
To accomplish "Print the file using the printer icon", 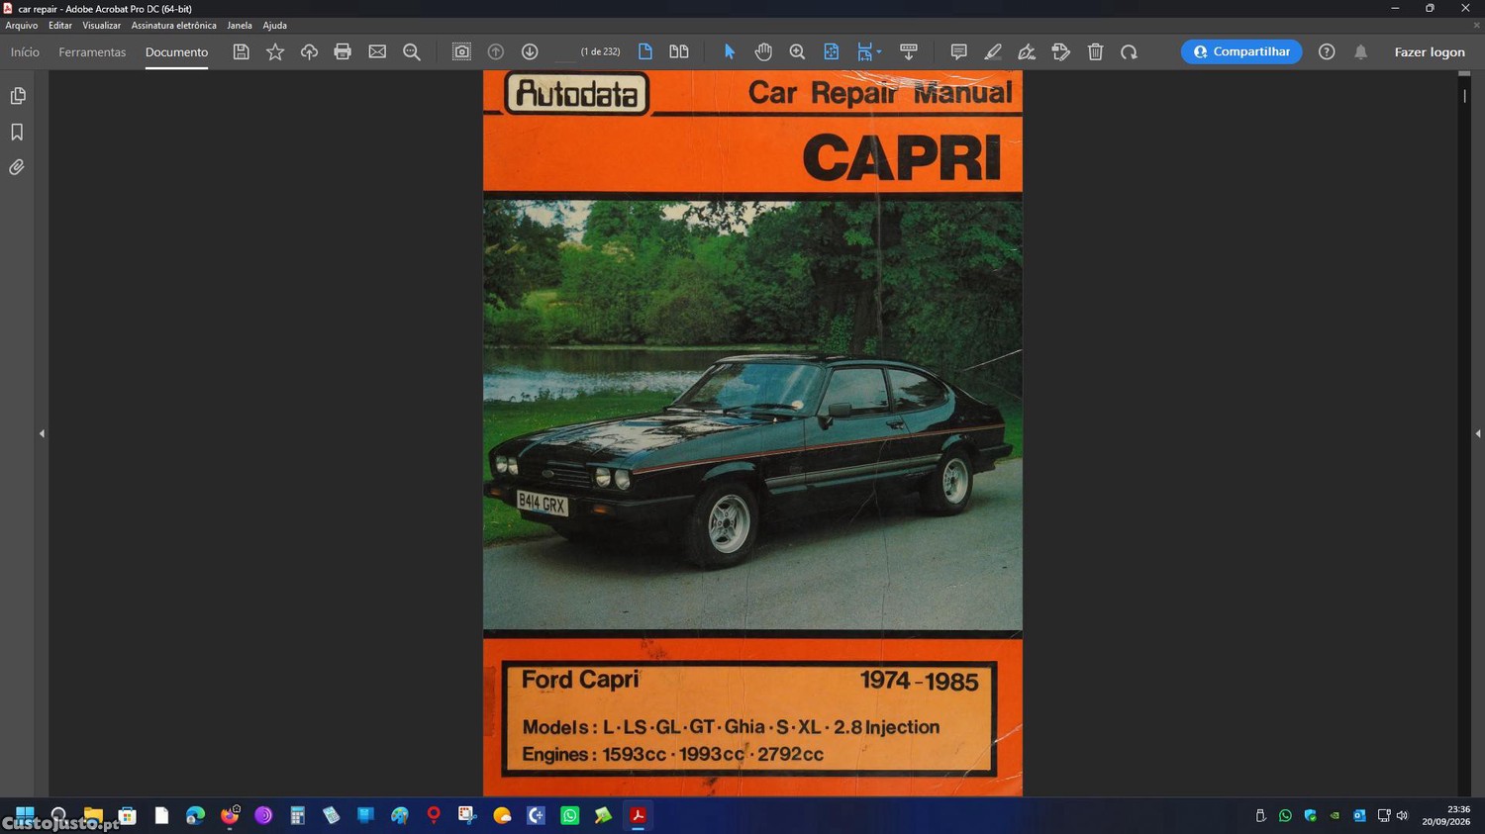I will (343, 51).
